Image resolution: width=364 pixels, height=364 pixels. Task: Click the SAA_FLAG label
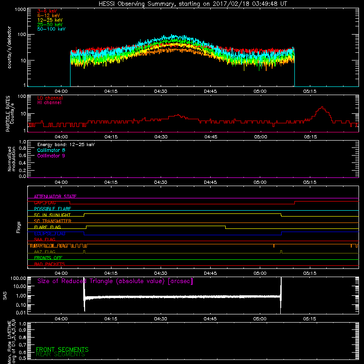[45, 239]
